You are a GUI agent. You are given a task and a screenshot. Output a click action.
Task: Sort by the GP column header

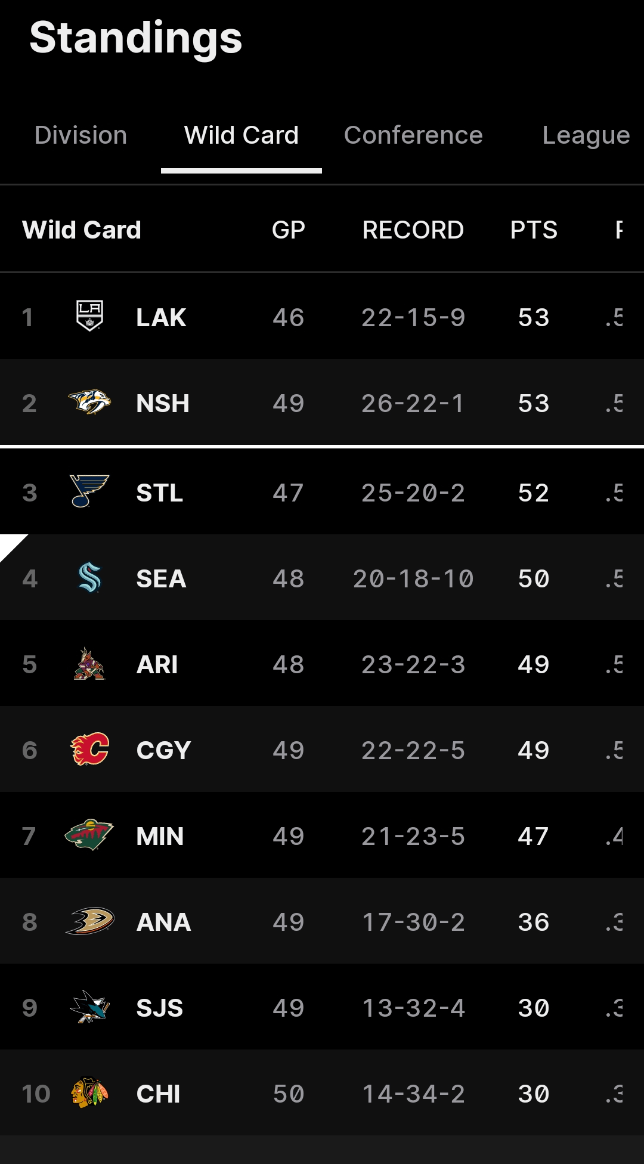tap(289, 230)
